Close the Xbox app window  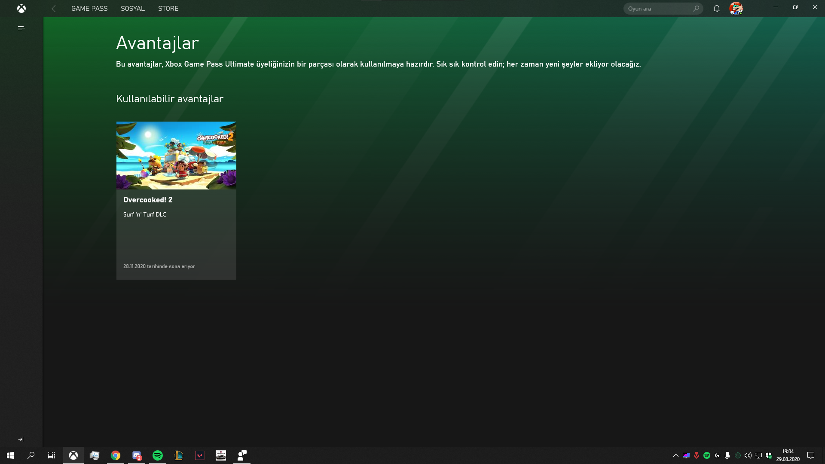pos(815,7)
